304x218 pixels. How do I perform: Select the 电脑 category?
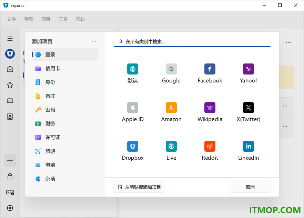pyautogui.click(x=65, y=165)
